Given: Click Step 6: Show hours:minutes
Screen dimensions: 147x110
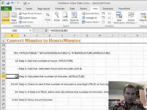Looking at the screenshot, I should [36, 100].
